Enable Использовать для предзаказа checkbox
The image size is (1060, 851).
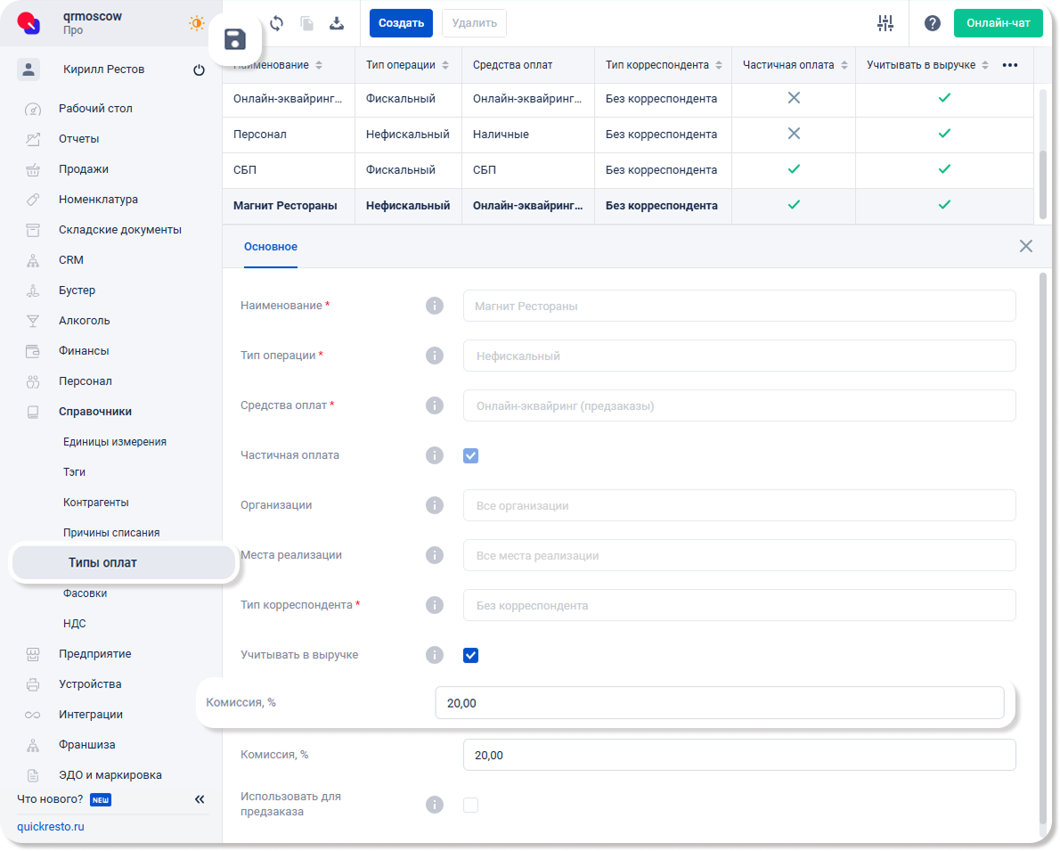(471, 805)
